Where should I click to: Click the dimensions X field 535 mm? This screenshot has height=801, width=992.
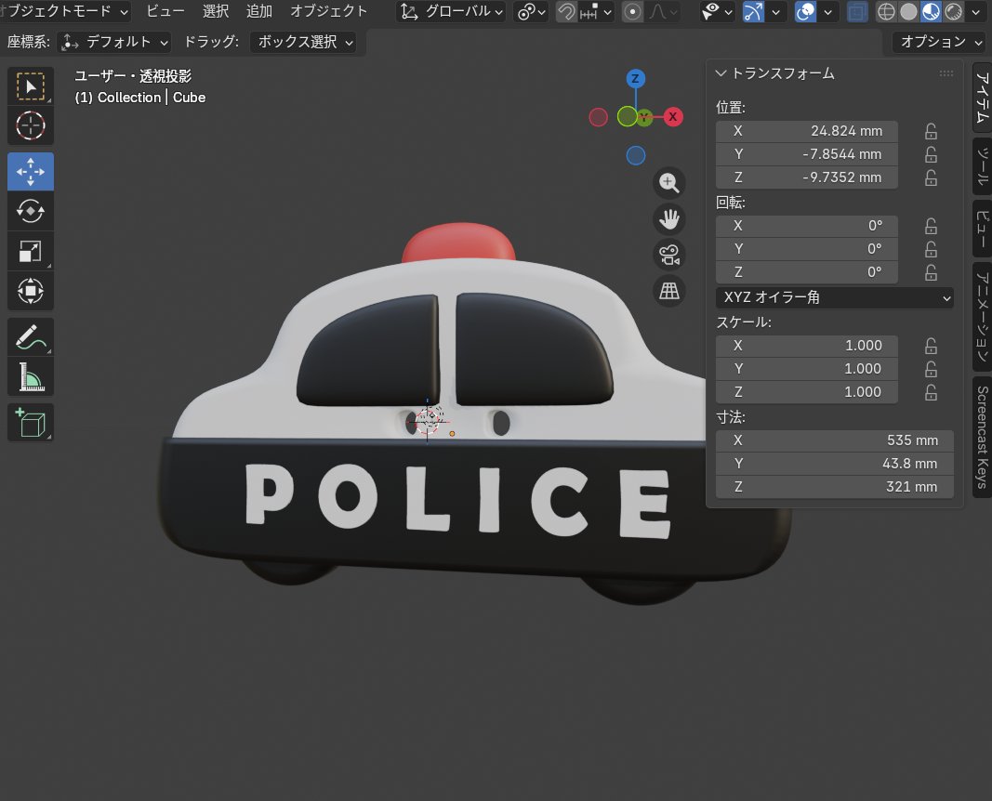835,440
